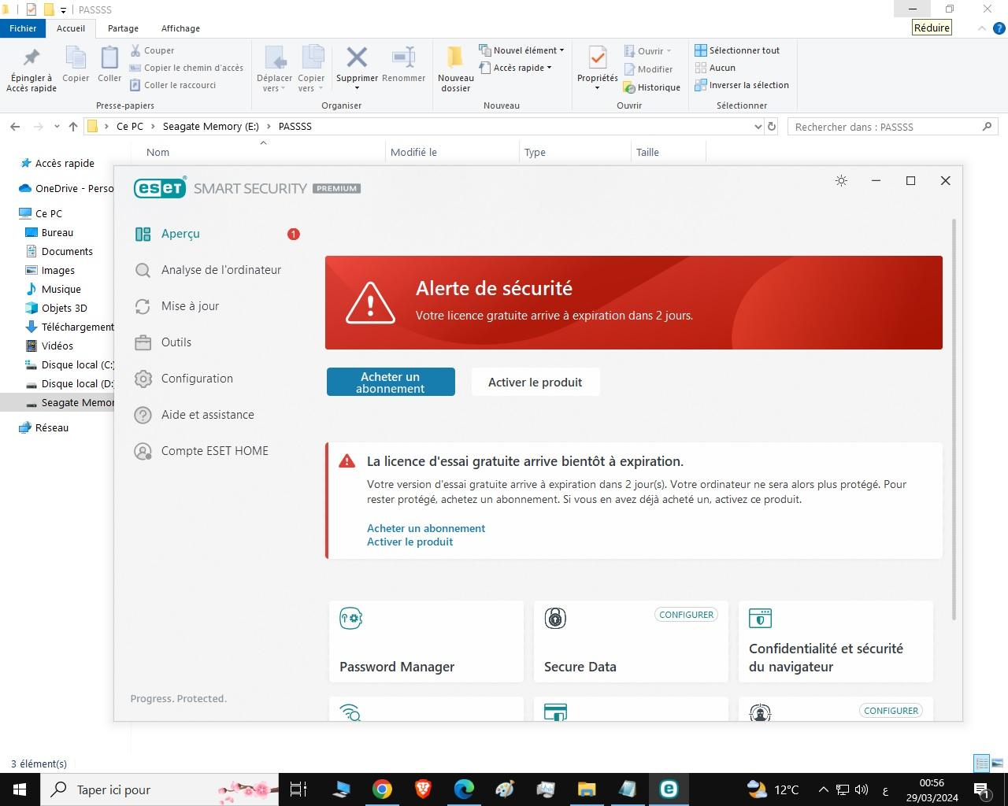Image resolution: width=1008 pixels, height=806 pixels.
Task: Open Chrome from the taskbar
Action: 382,789
